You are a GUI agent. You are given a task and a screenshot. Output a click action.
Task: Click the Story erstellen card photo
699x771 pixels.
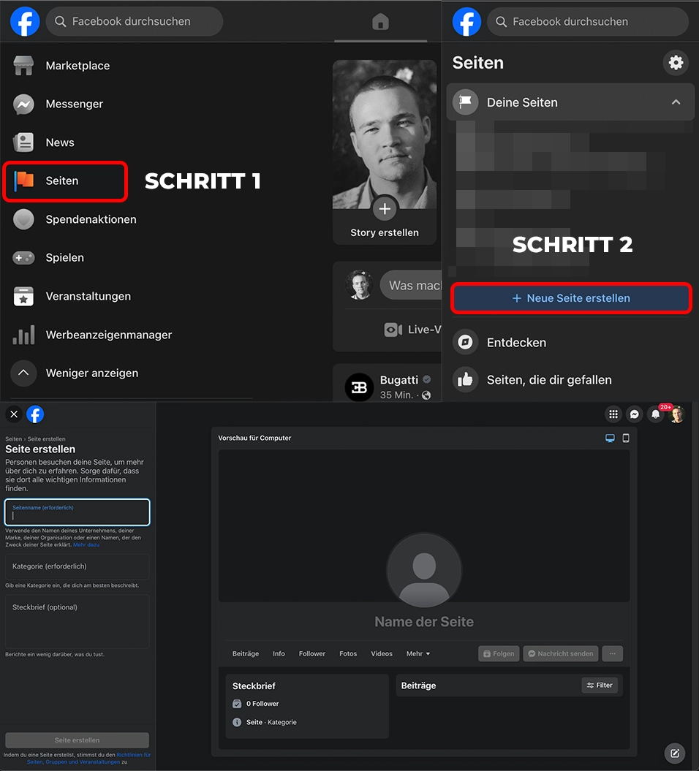pos(385,134)
